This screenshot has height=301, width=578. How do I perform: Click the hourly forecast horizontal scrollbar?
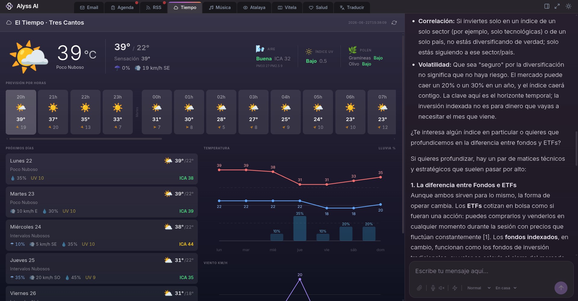85,139
